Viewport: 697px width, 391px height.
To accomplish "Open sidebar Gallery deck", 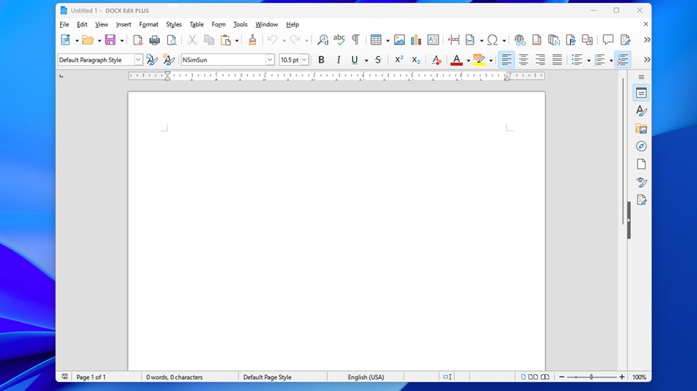I will click(641, 129).
